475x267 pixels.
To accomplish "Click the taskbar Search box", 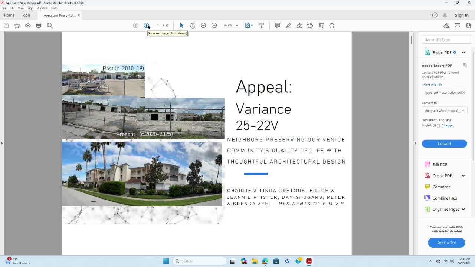I will pyautogui.click(x=200, y=261).
